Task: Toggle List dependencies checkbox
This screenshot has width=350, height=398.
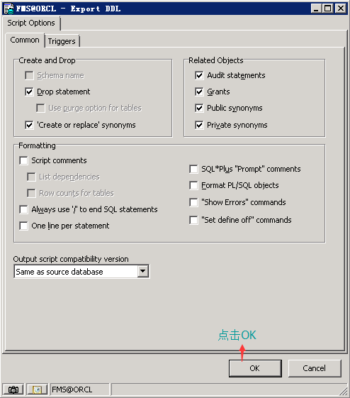Action: pos(31,177)
